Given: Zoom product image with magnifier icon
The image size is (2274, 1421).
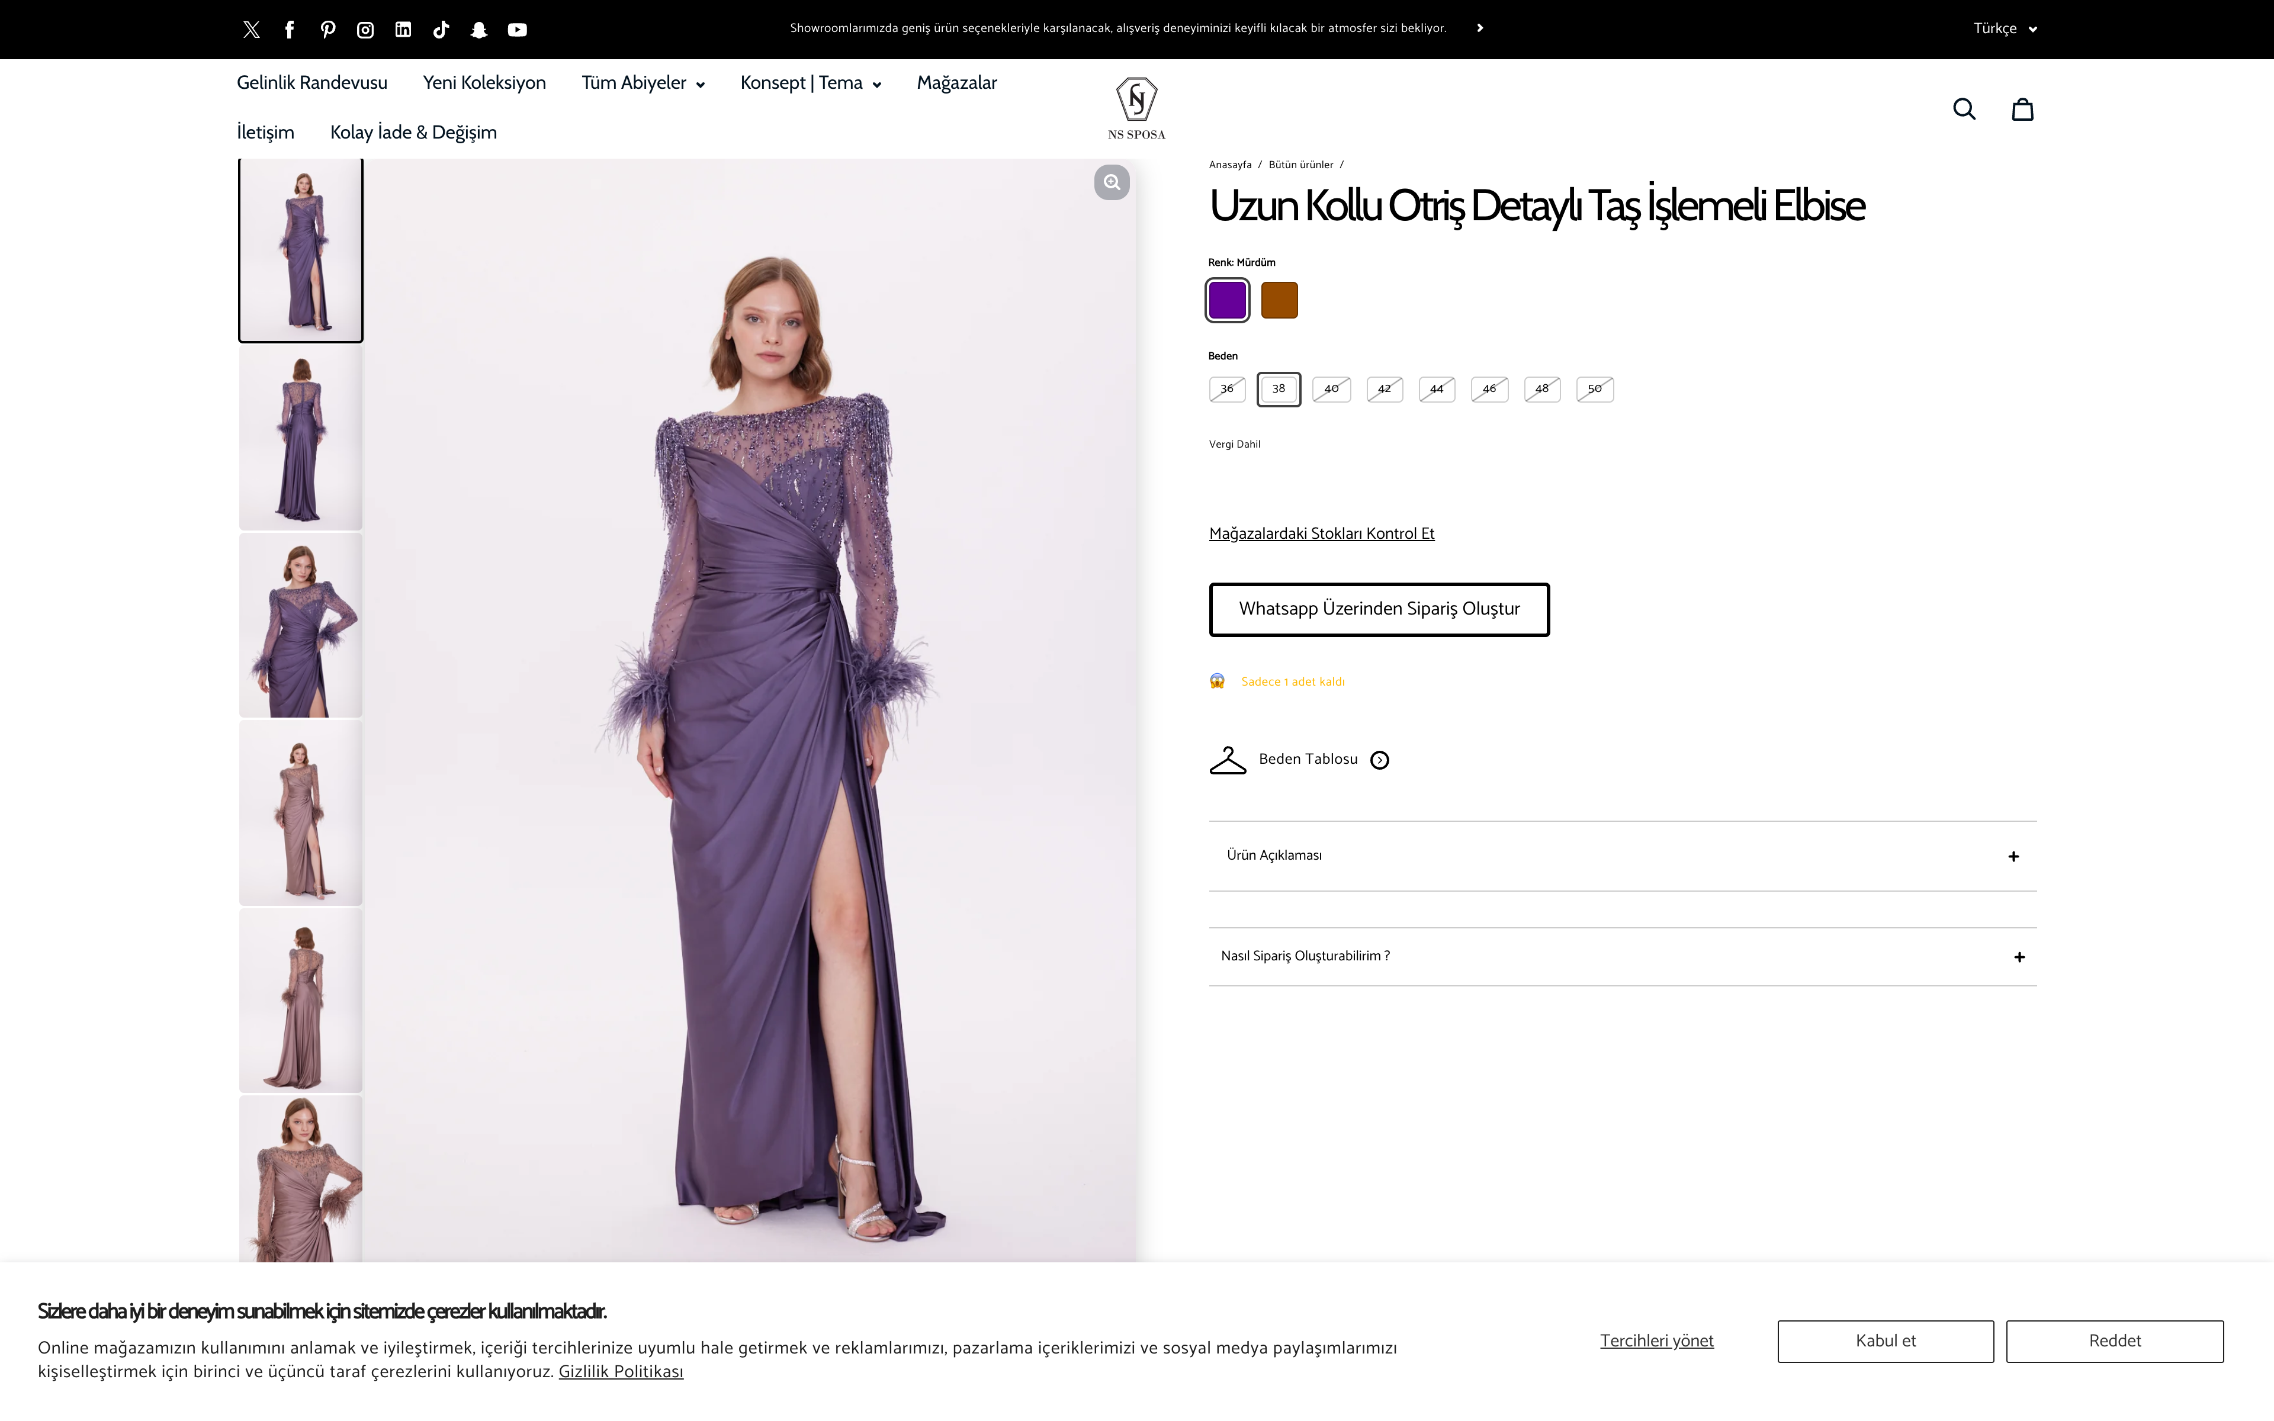Looking at the screenshot, I should 1112,182.
